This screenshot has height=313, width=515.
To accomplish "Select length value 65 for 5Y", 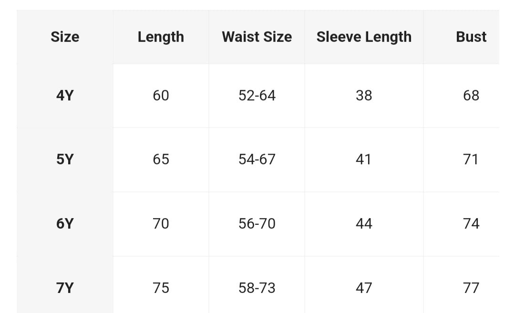I will pos(161,159).
